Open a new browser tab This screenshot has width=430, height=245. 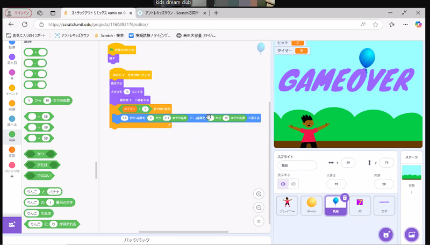[x=216, y=13]
